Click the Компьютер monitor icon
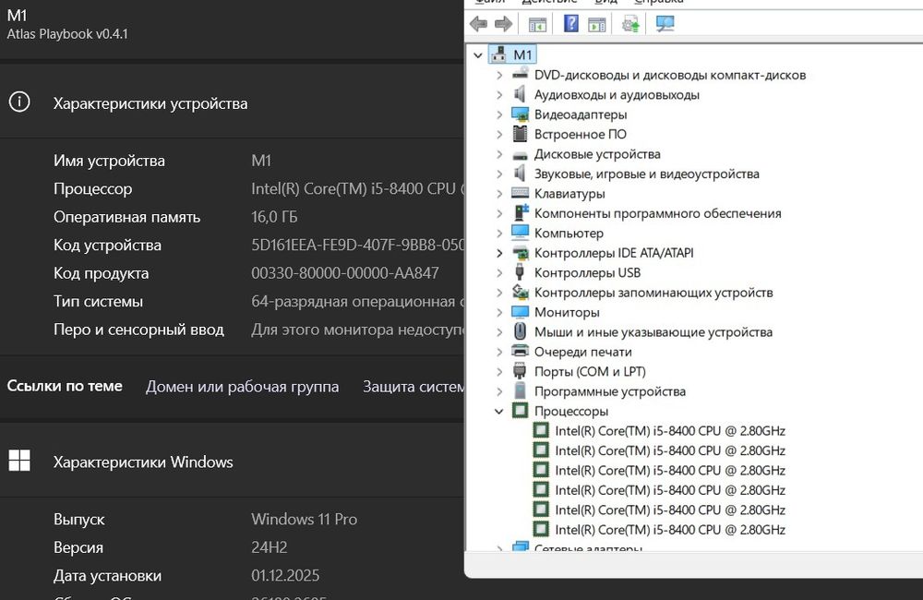This screenshot has height=600, width=923. click(520, 232)
